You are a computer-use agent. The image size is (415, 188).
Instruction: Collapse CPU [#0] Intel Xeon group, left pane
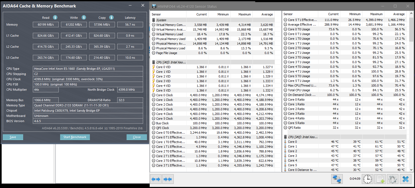(154, 62)
